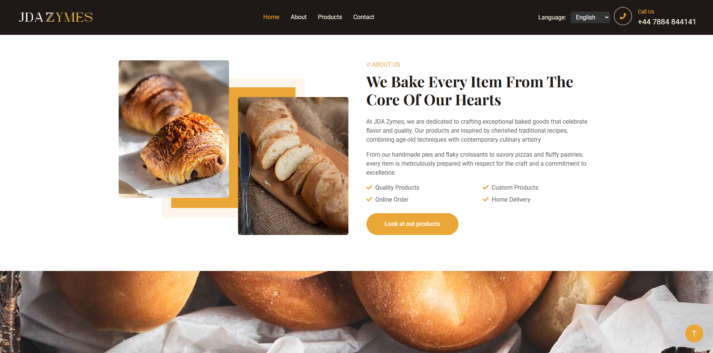Click the Look at out products button
This screenshot has height=353, width=713.
pos(412,224)
